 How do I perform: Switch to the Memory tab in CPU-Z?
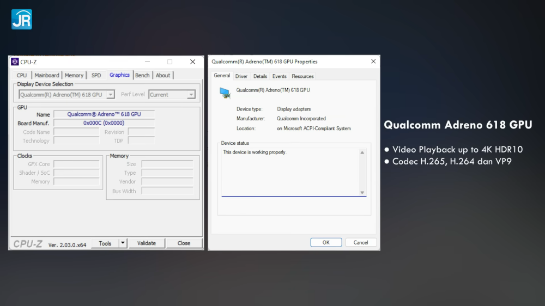pyautogui.click(x=74, y=75)
